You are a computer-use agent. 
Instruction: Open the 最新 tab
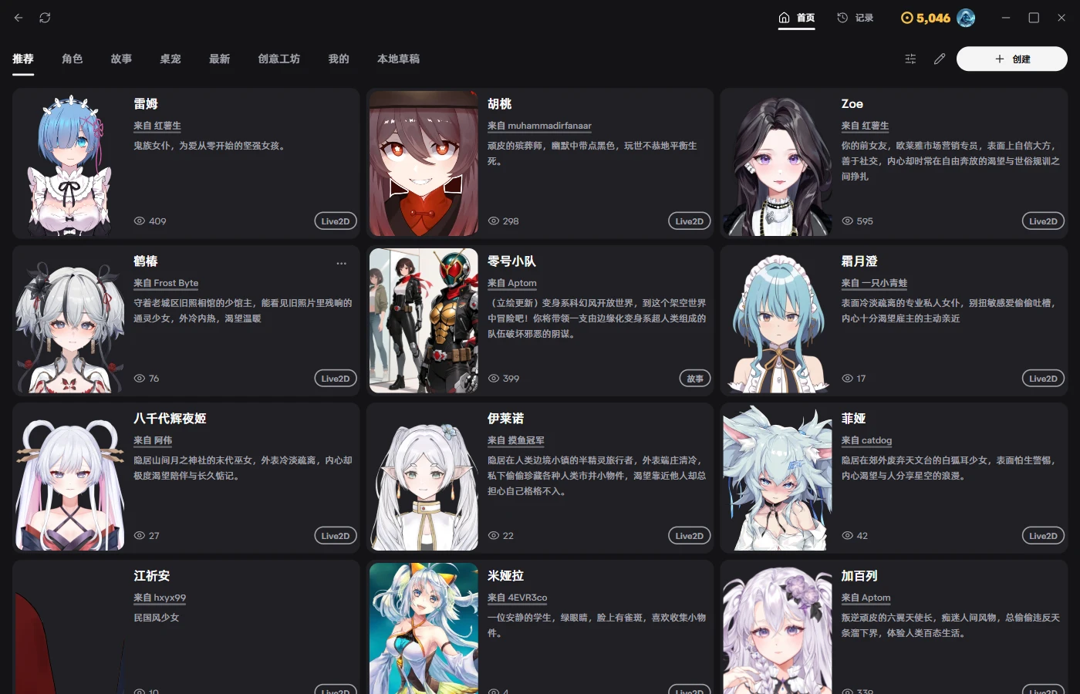tap(220, 59)
